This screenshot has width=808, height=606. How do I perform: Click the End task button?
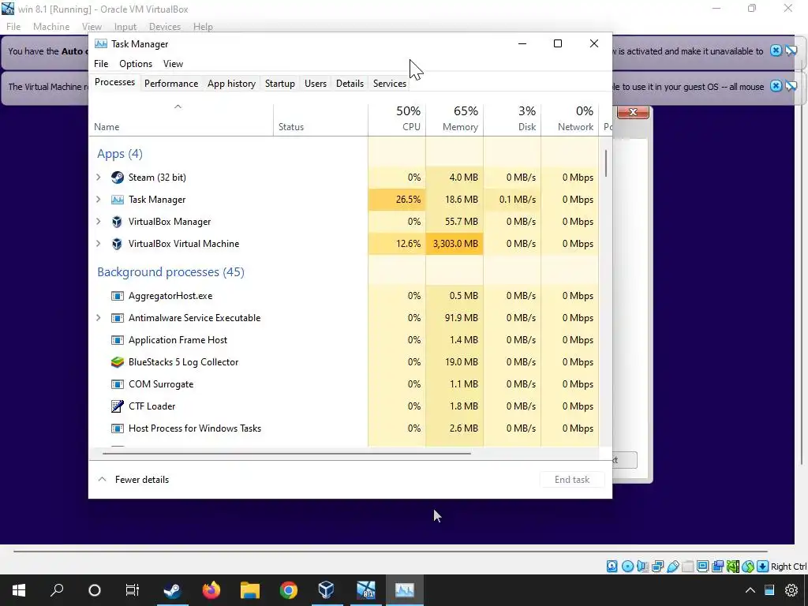pos(572,479)
